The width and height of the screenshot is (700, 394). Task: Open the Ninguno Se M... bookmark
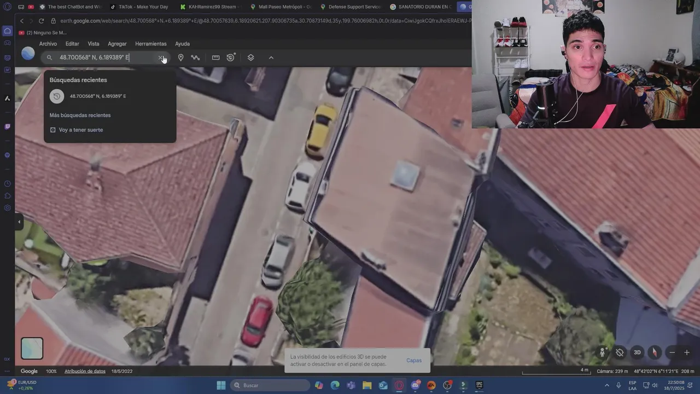tap(43, 33)
